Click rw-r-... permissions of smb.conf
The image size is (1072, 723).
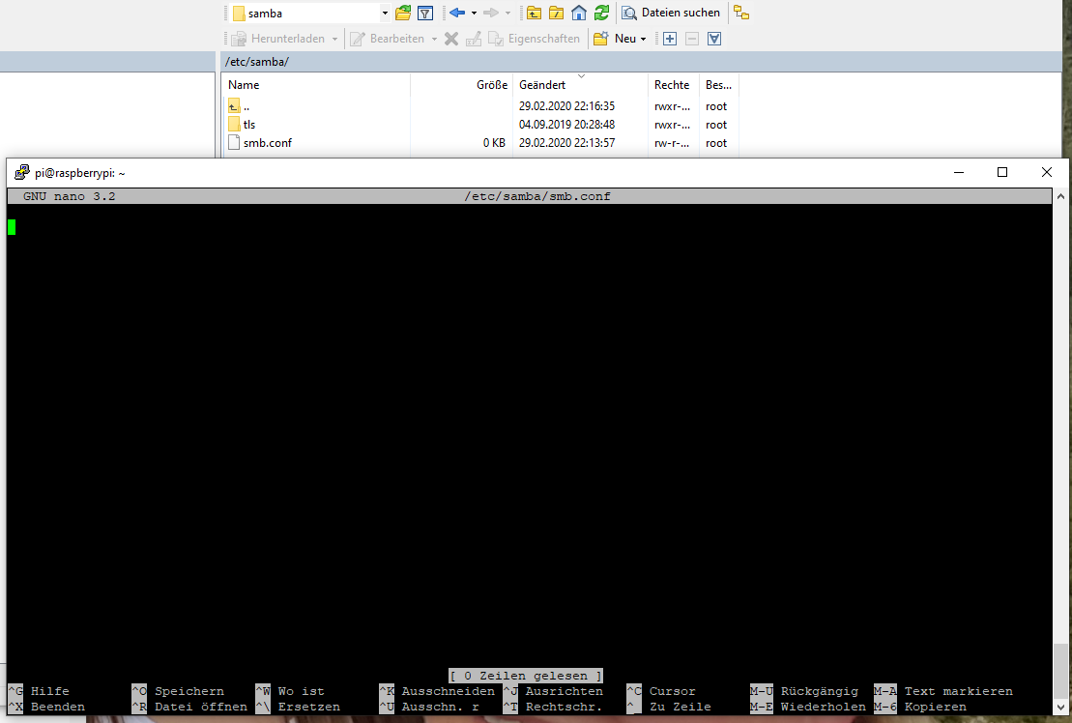(x=672, y=143)
